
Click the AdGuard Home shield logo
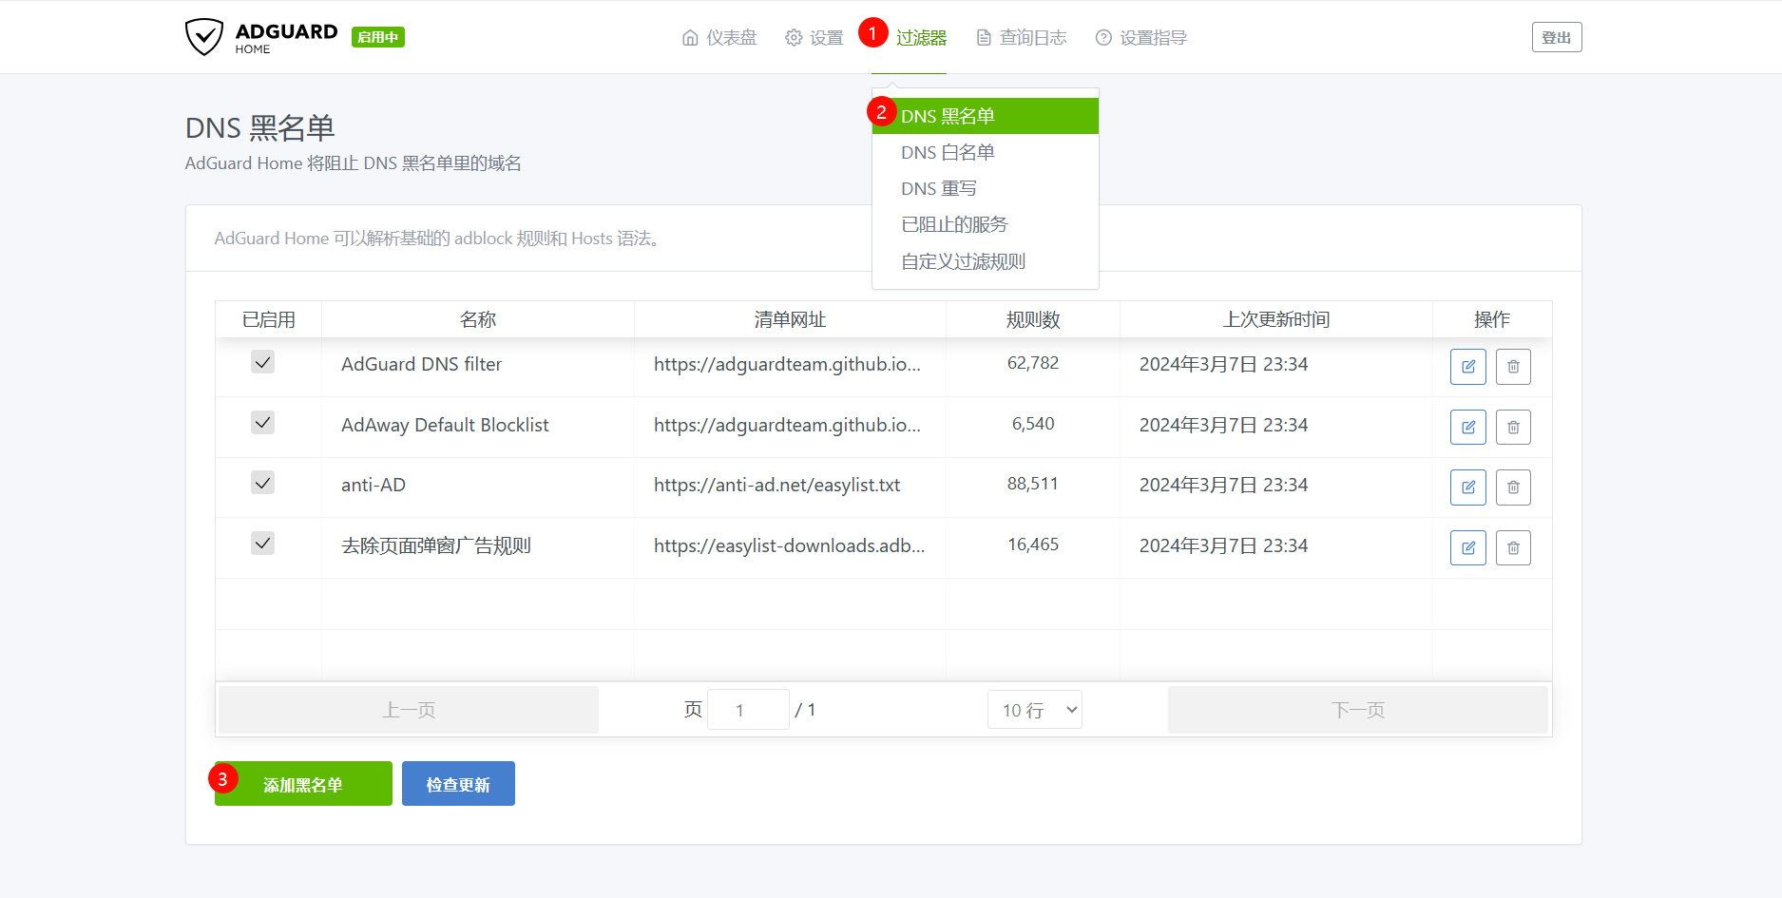click(203, 37)
